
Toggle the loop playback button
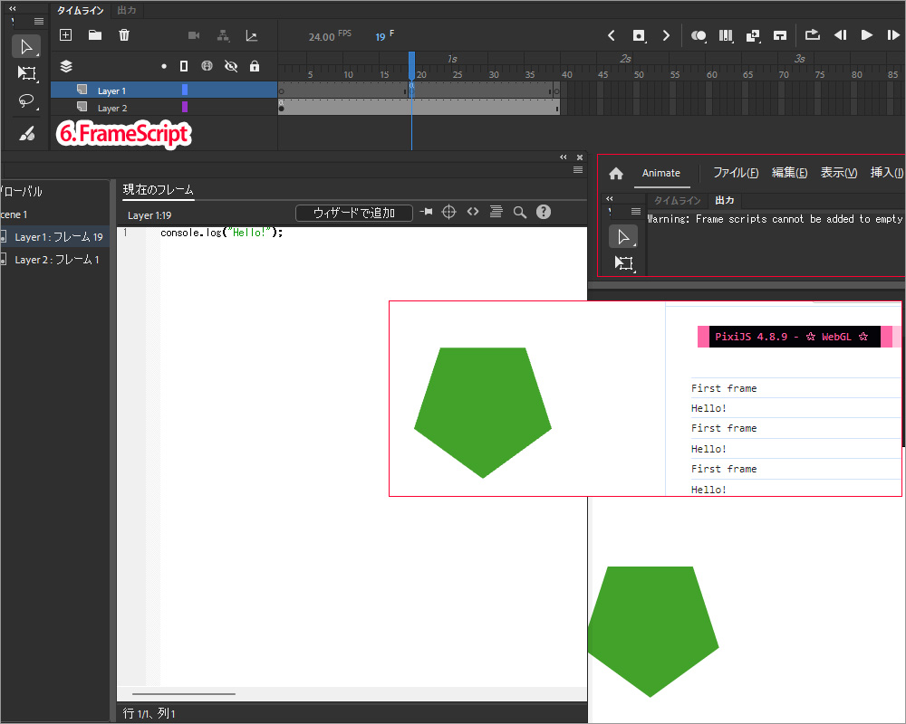click(812, 35)
